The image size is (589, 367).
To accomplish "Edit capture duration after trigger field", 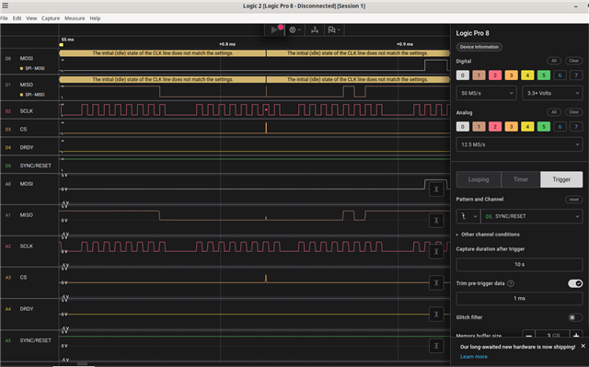I will point(519,264).
